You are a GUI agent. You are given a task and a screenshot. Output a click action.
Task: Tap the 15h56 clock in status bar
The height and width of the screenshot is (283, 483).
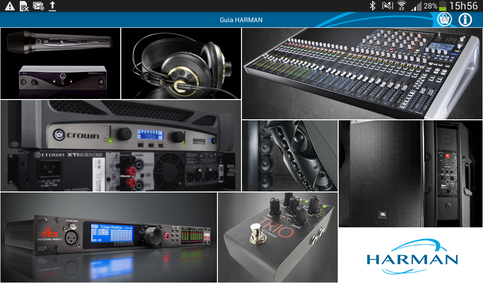(464, 6)
